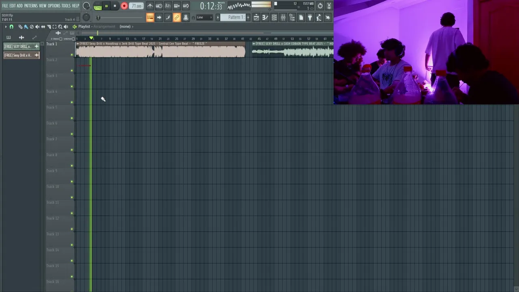Select the Playback speaker tool

click(x=66, y=27)
